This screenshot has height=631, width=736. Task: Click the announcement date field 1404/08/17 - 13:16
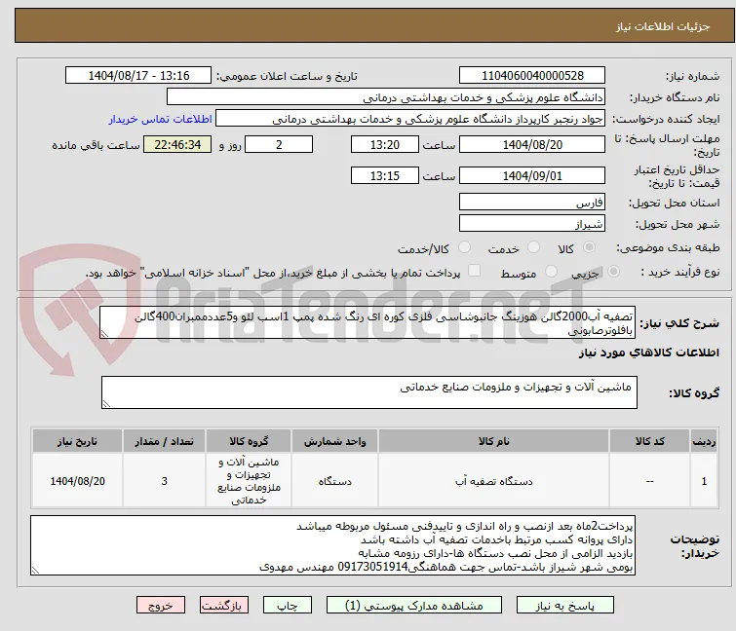(138, 76)
